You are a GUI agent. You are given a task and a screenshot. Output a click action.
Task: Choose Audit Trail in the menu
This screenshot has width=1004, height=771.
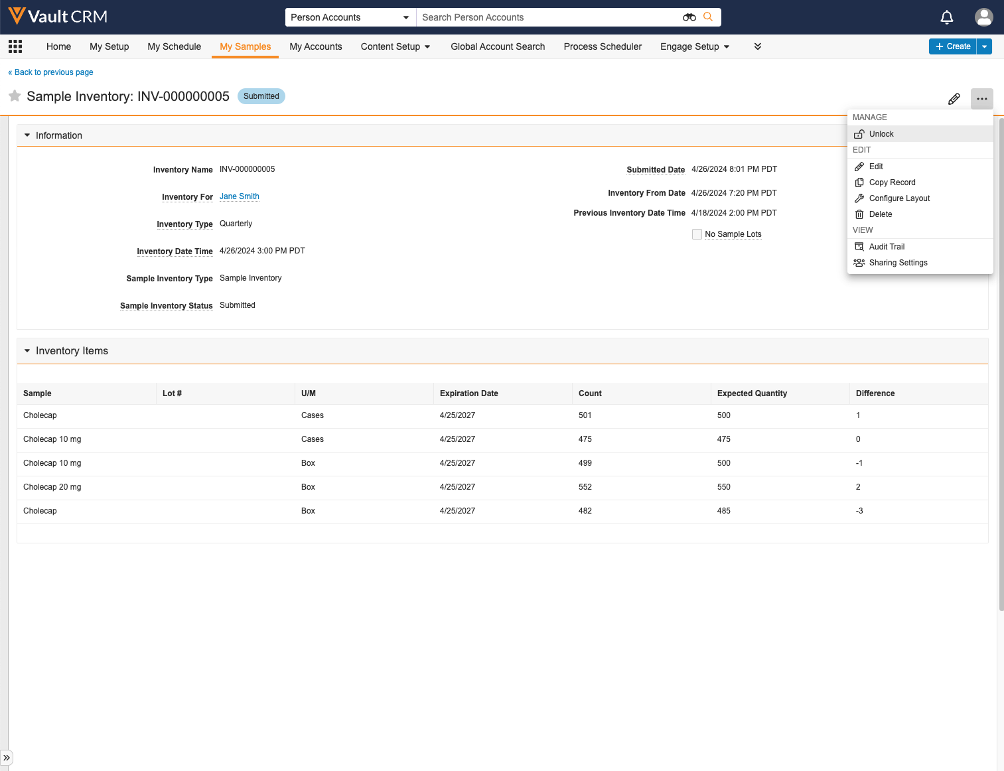pyautogui.click(x=887, y=247)
